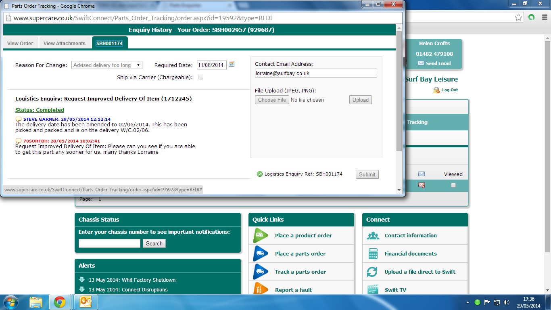Open Google Chrome from the taskbar
The width and height of the screenshot is (551, 310).
click(60, 302)
